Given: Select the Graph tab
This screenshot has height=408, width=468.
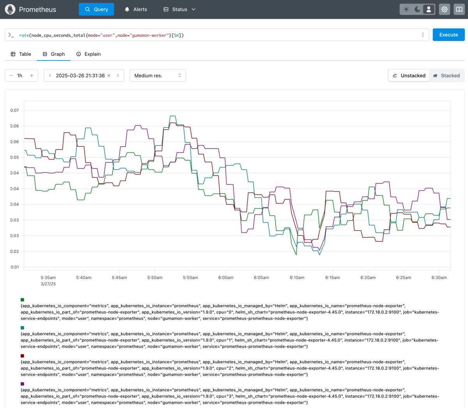Looking at the screenshot, I should point(54,54).
